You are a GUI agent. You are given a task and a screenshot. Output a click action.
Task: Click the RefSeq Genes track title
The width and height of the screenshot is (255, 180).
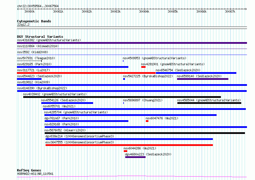point(29,171)
